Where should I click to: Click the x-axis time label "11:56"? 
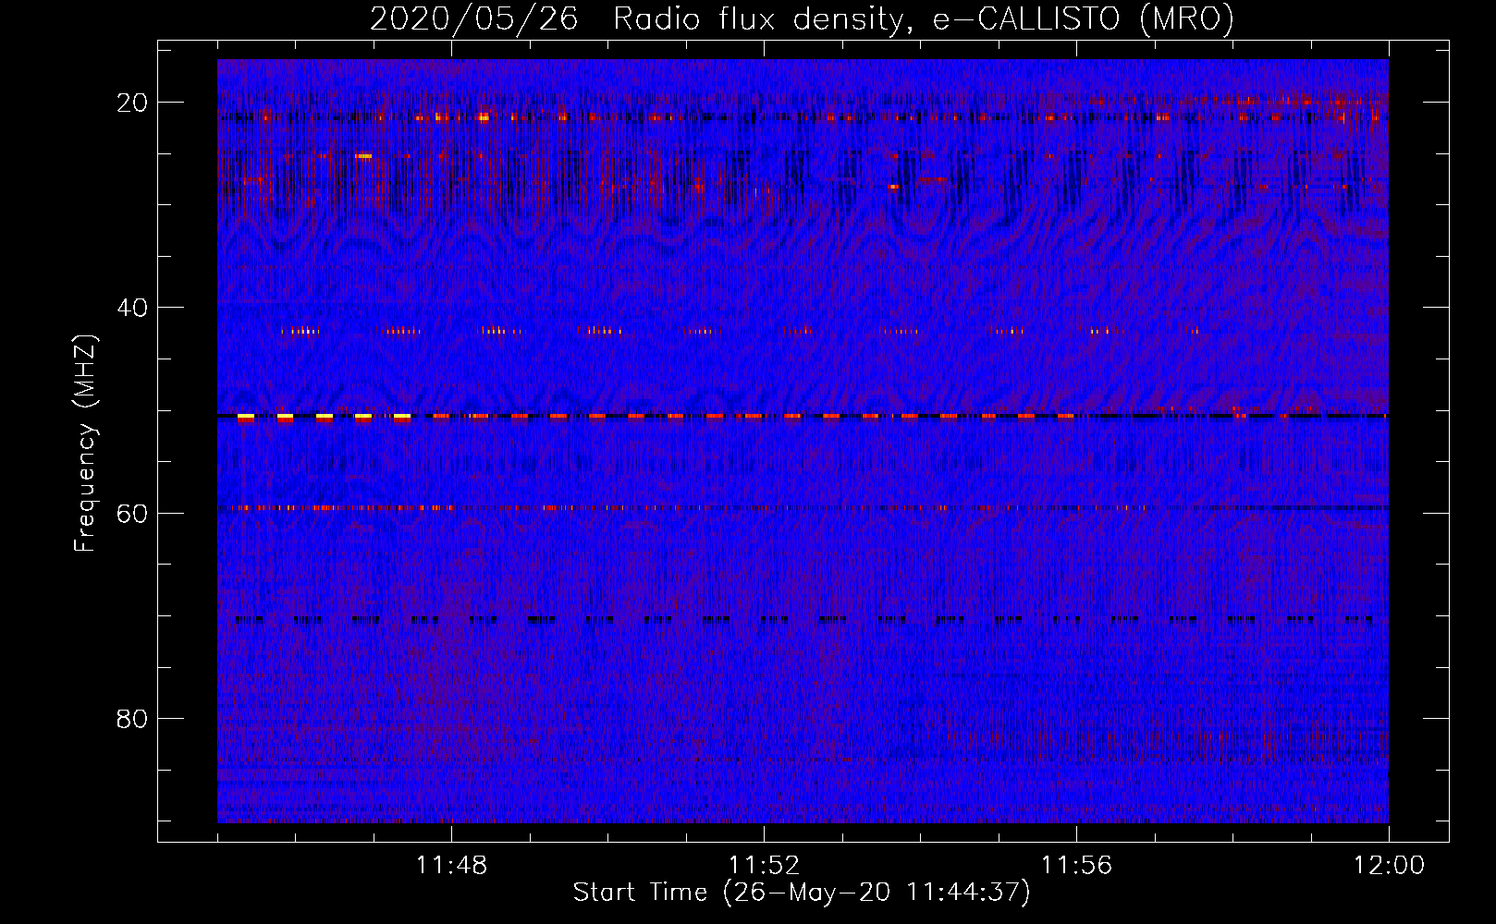click(1076, 866)
